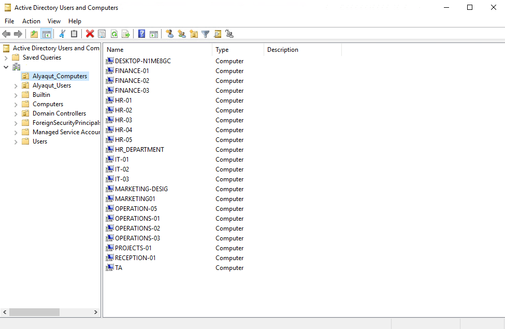Click the Paste clipboard icon
Image resolution: width=505 pixels, height=329 pixels.
[74, 34]
